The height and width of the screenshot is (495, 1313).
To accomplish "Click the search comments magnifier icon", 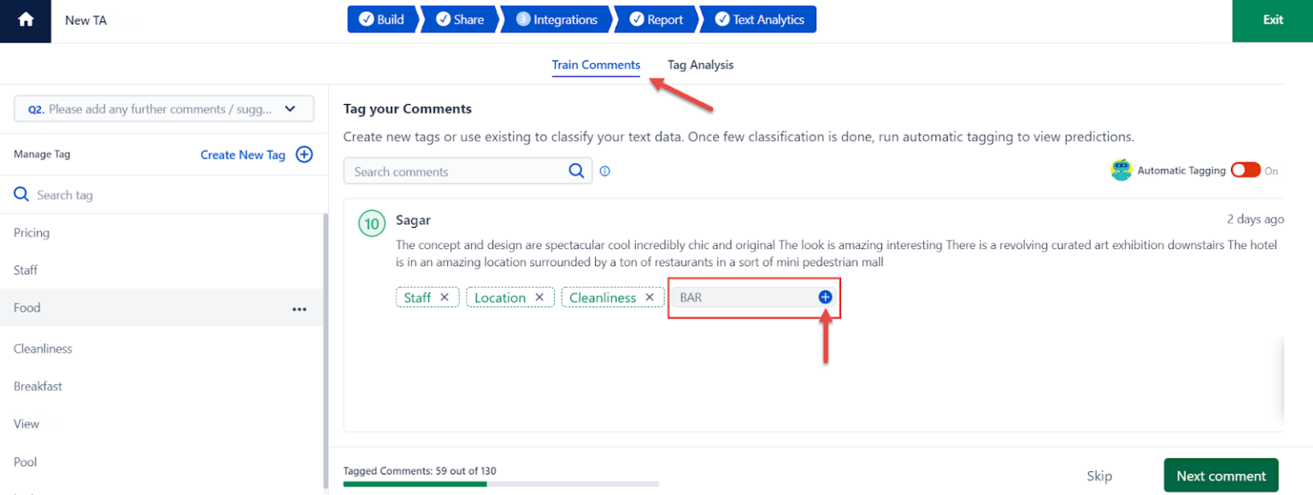I will [x=577, y=171].
